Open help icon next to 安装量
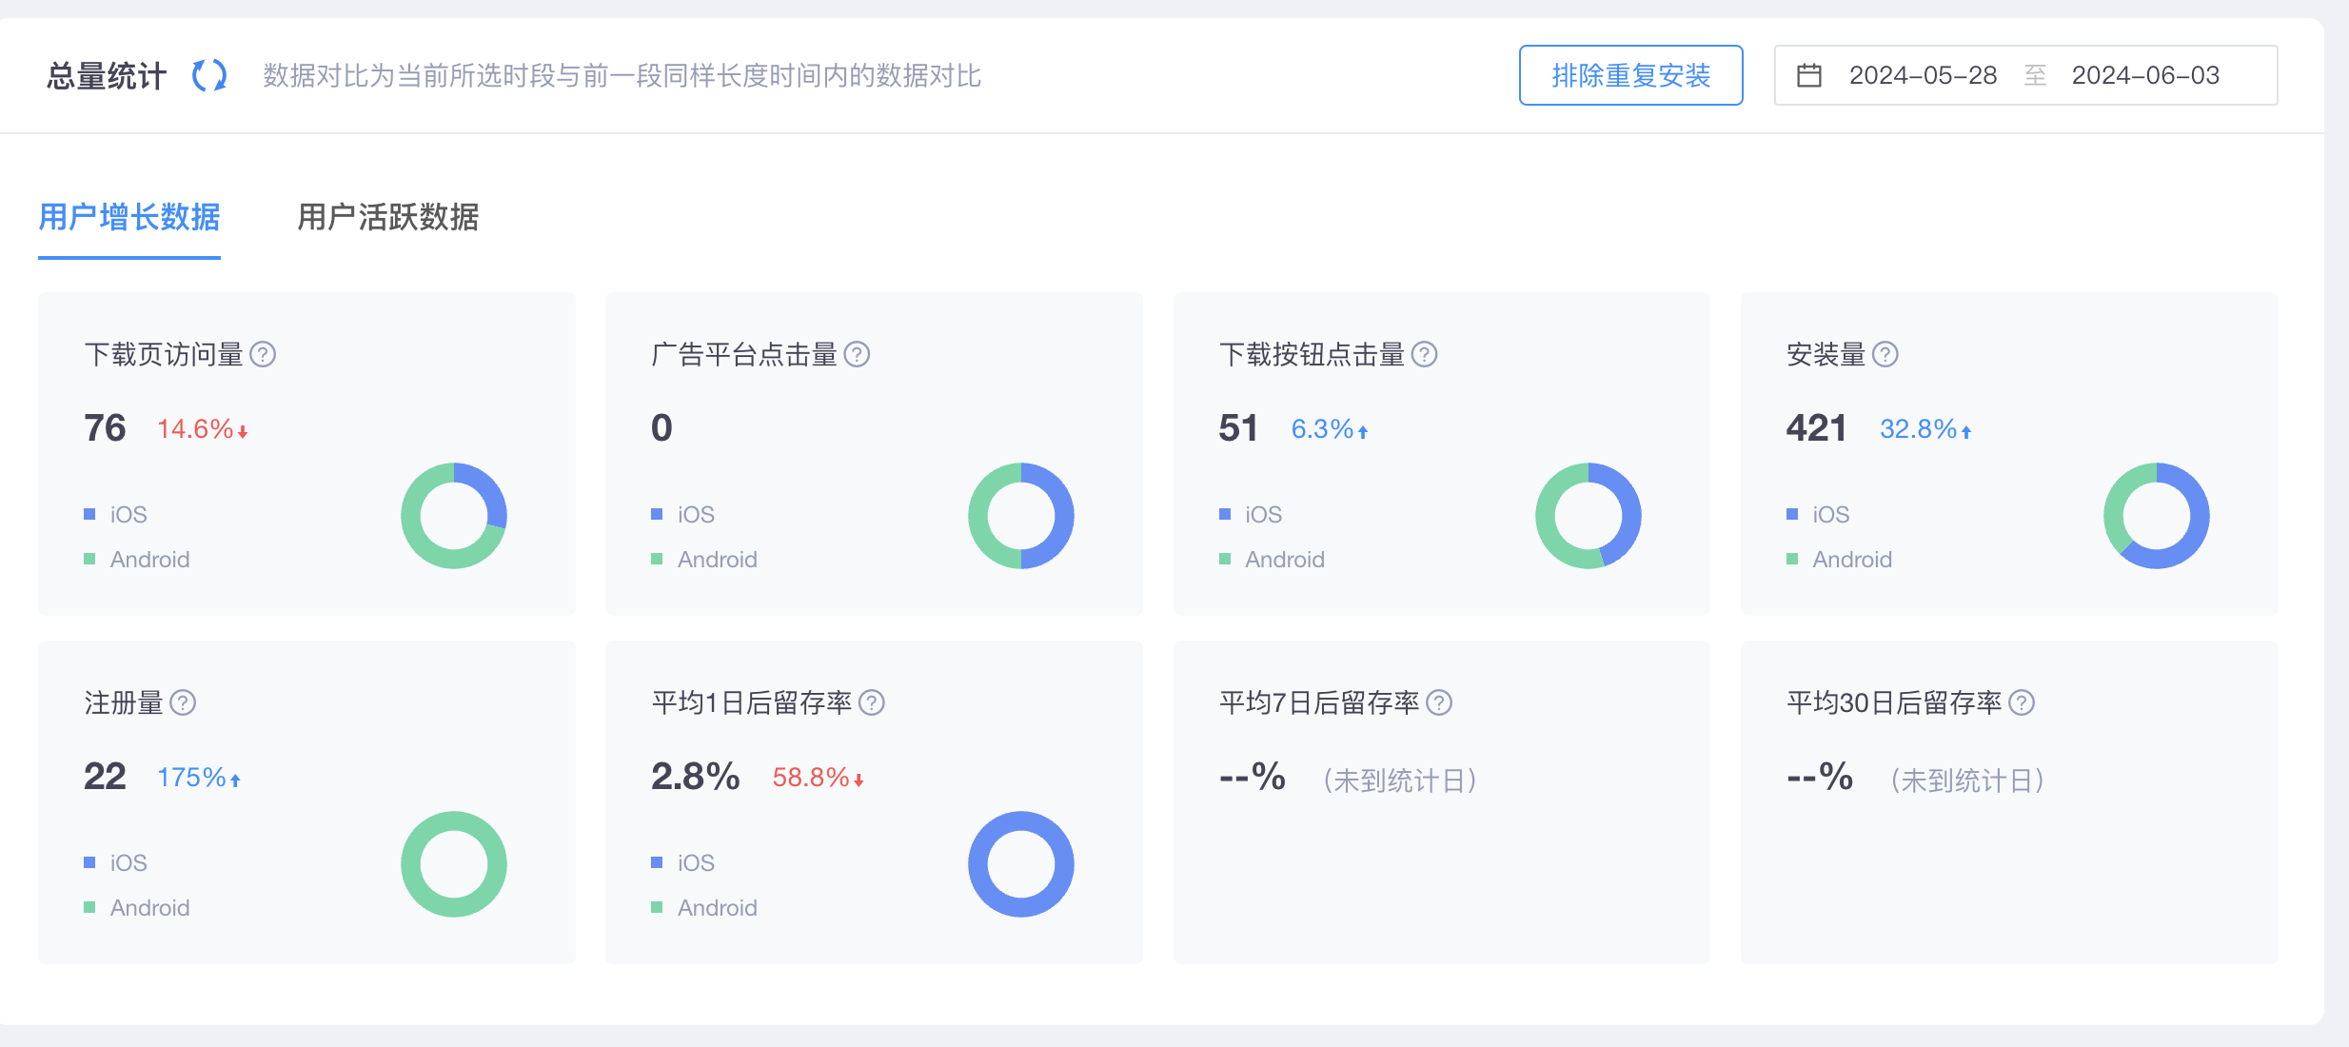Image resolution: width=2349 pixels, height=1047 pixels. pyautogui.click(x=1885, y=354)
